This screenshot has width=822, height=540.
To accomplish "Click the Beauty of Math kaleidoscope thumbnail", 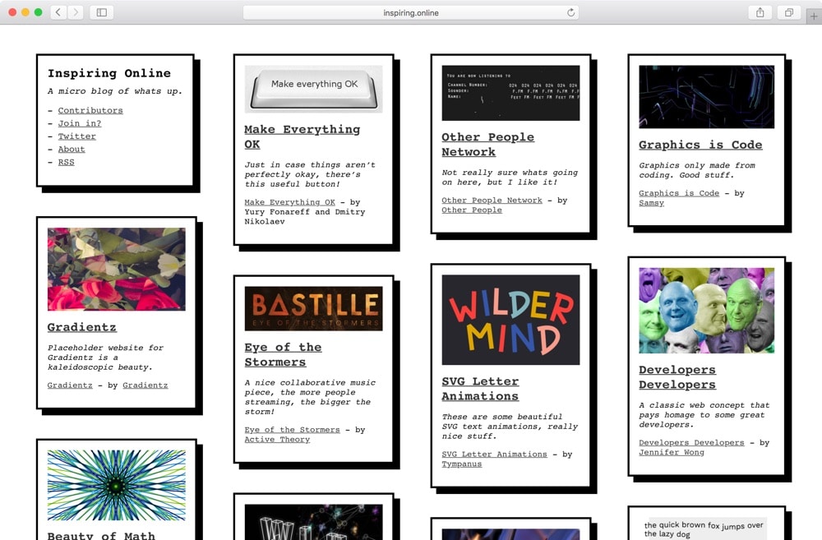I will 117,485.
